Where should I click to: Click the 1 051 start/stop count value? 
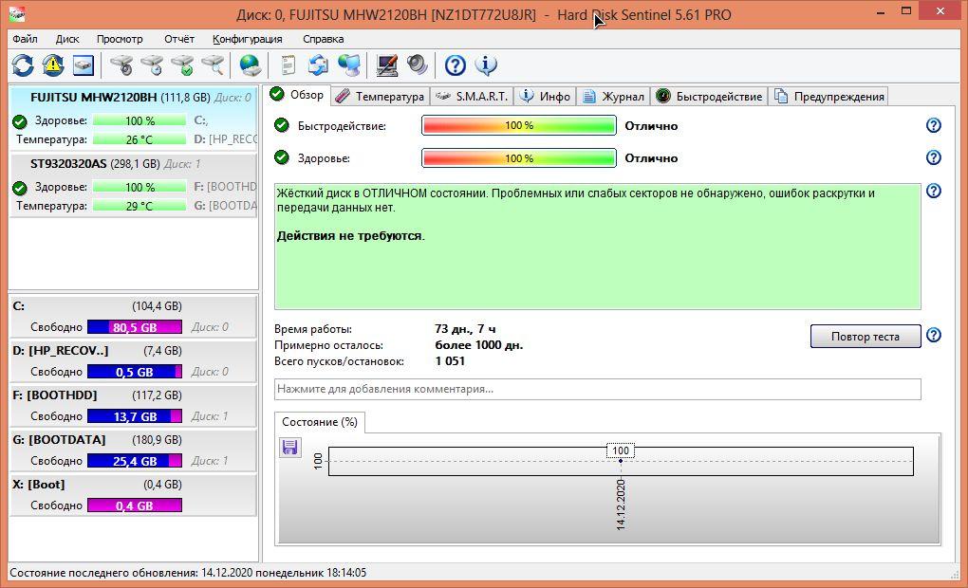tap(450, 361)
